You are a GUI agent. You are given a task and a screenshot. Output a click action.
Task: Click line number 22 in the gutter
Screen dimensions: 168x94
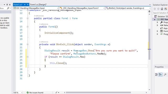(21, 50)
